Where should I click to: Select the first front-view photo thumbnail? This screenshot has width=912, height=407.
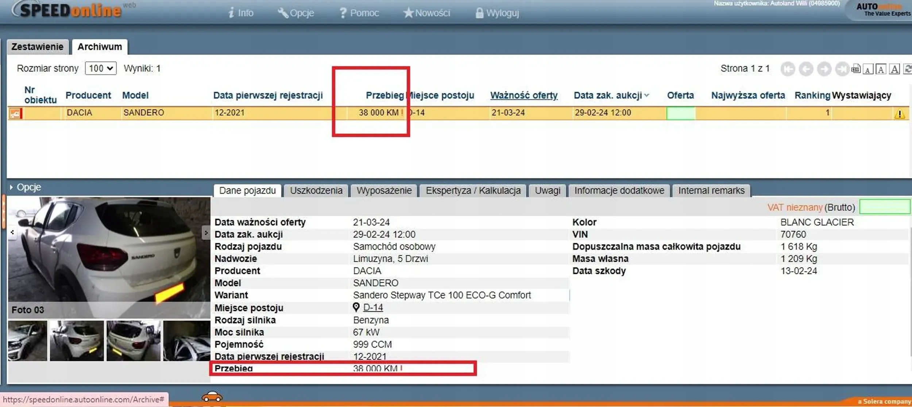(x=28, y=341)
